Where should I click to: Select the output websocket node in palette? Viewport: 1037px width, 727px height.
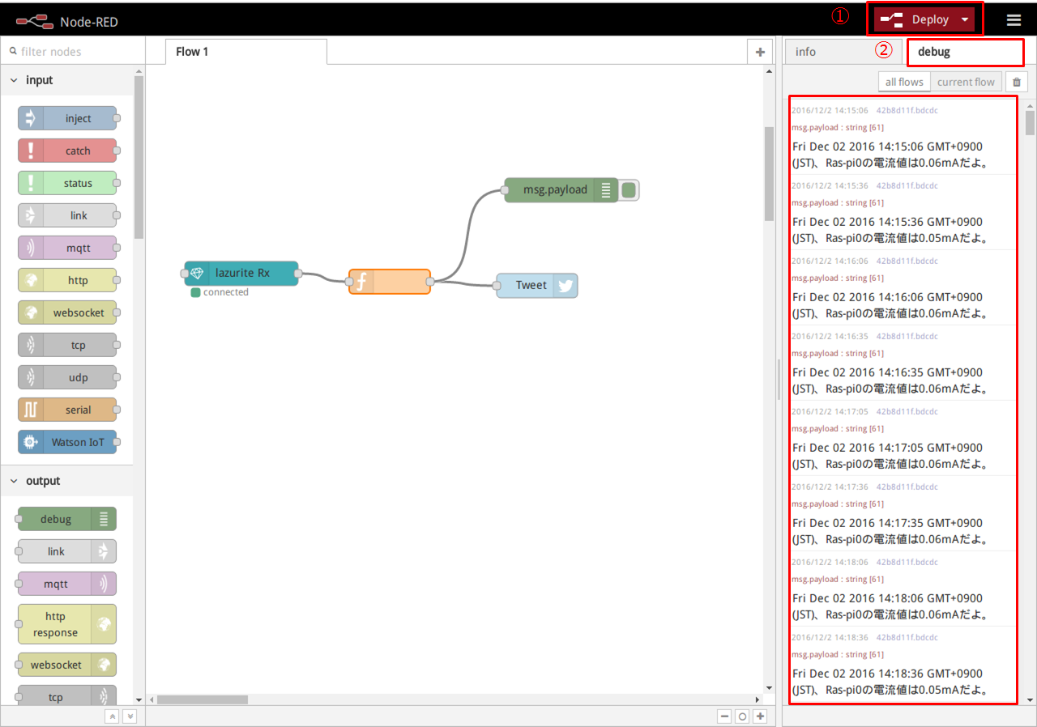[x=67, y=665]
